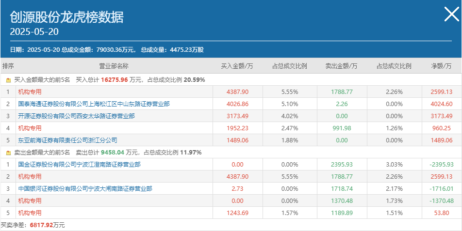Click the 买入金额/万 column header
Image resolution: width=462 pixels, height=231 pixels.
[237, 66]
